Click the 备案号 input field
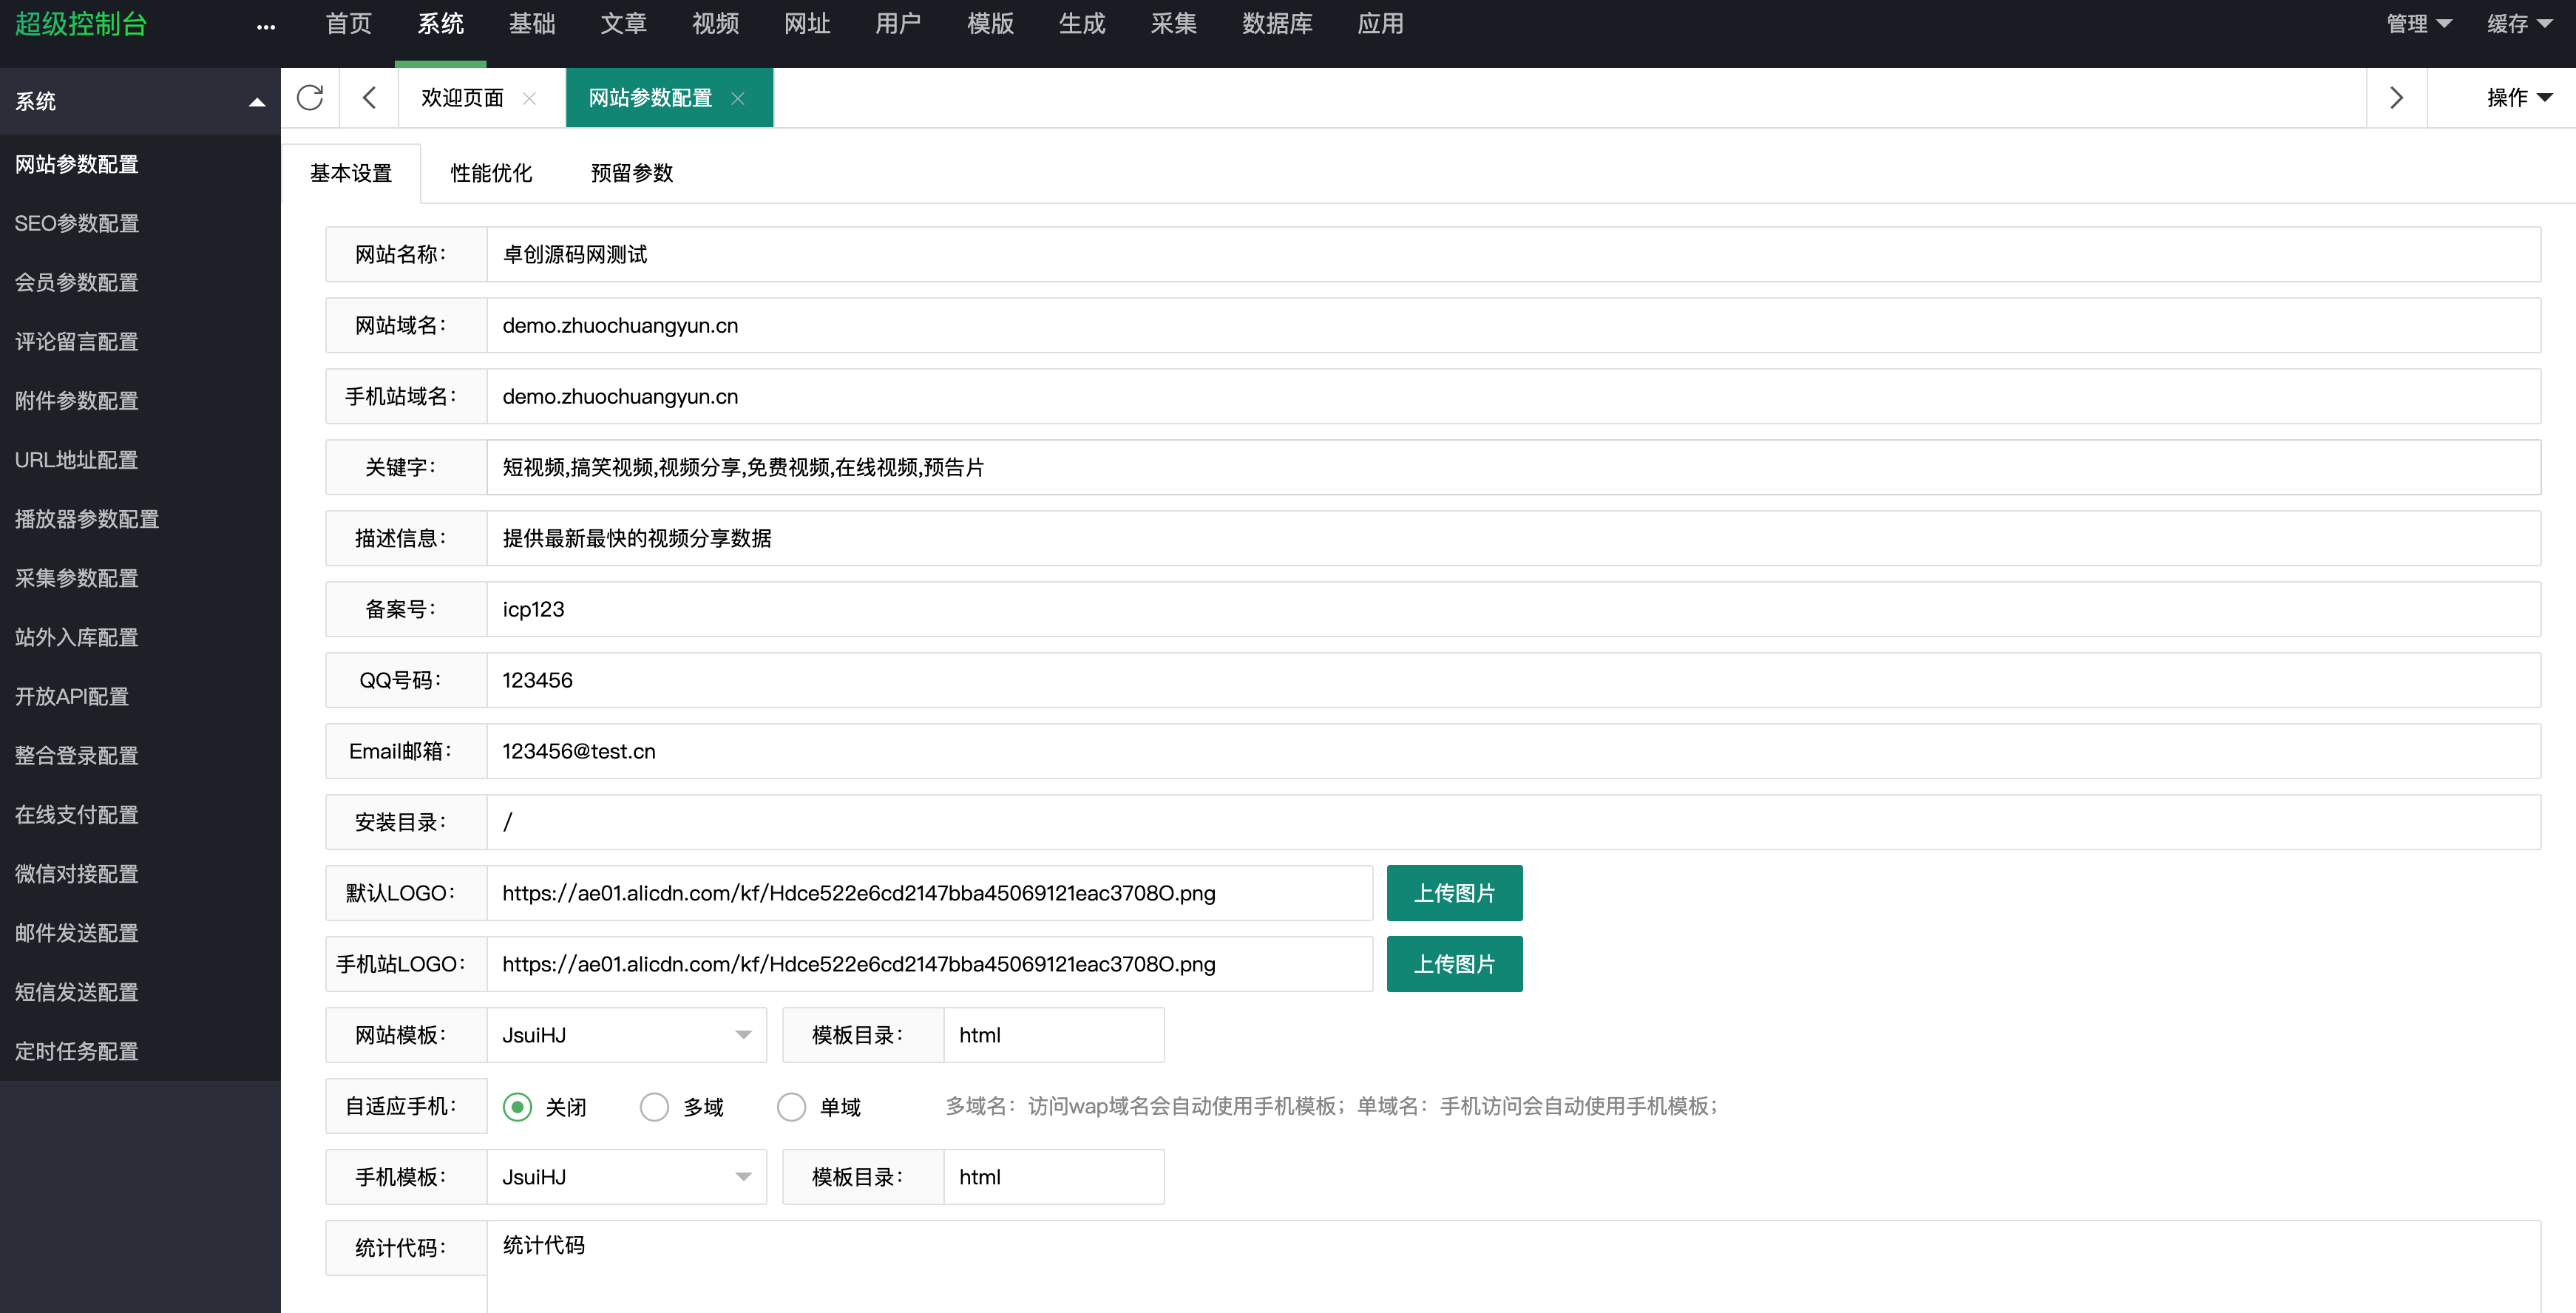 tap(1513, 609)
